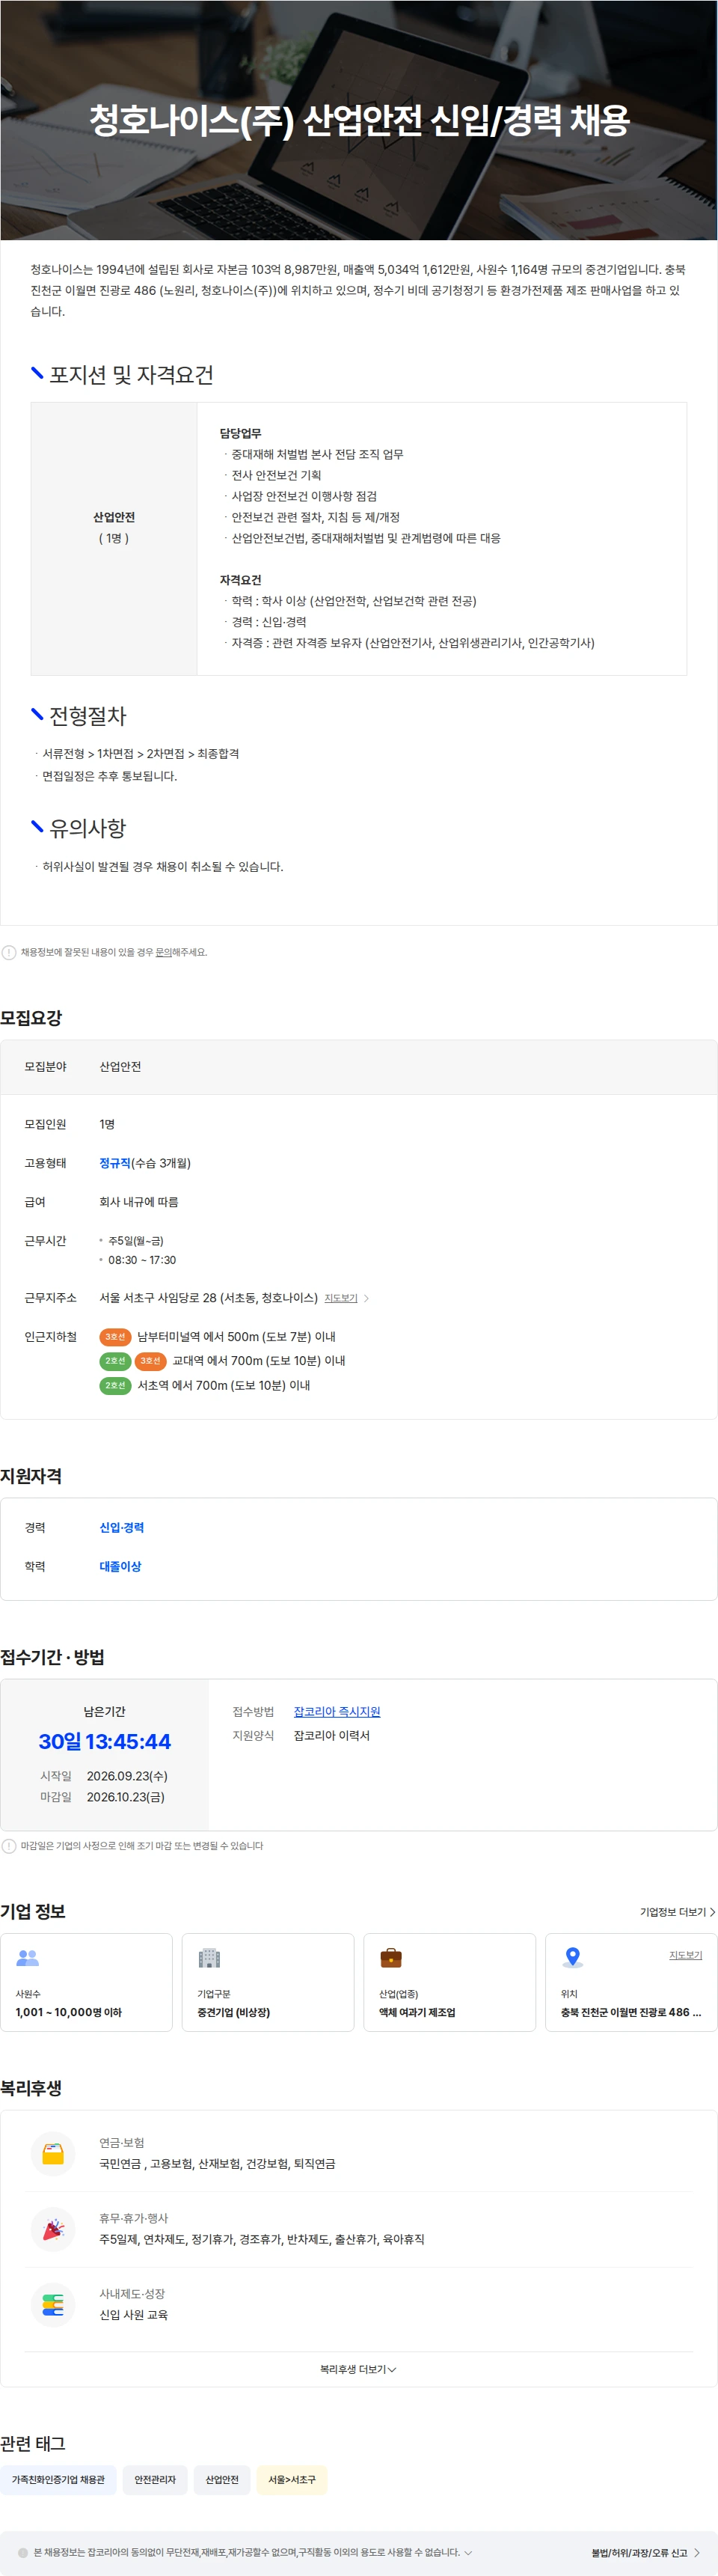
Task: Click 허위사실이 발견될 경우 notice text
Action: (163, 867)
